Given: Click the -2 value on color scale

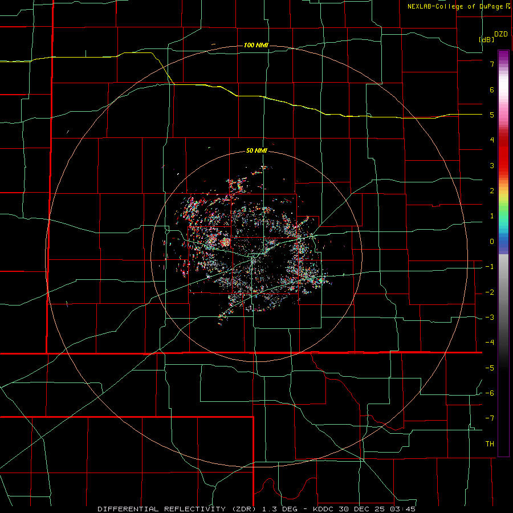Looking at the screenshot, I should (x=490, y=292).
